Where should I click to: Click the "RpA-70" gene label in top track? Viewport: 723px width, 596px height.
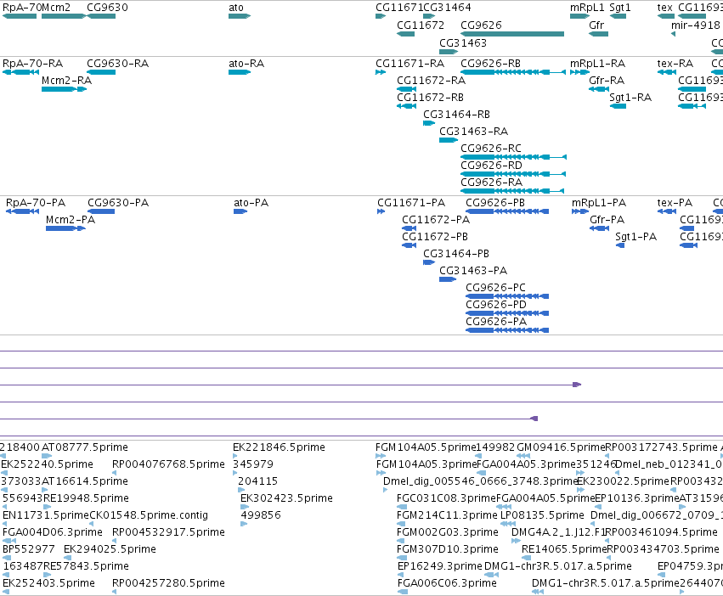pos(22,8)
